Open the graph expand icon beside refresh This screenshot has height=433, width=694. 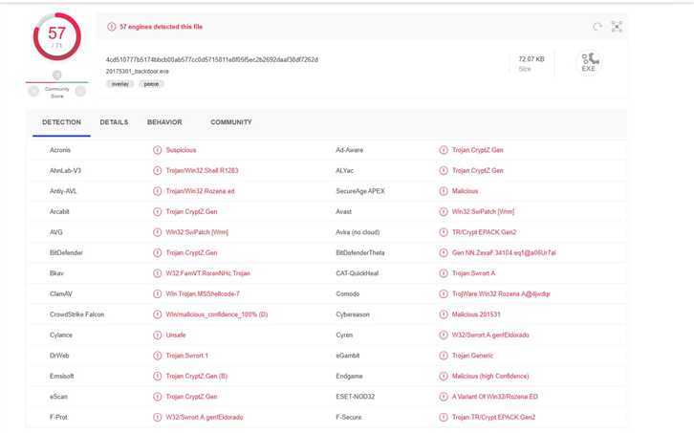point(617,27)
